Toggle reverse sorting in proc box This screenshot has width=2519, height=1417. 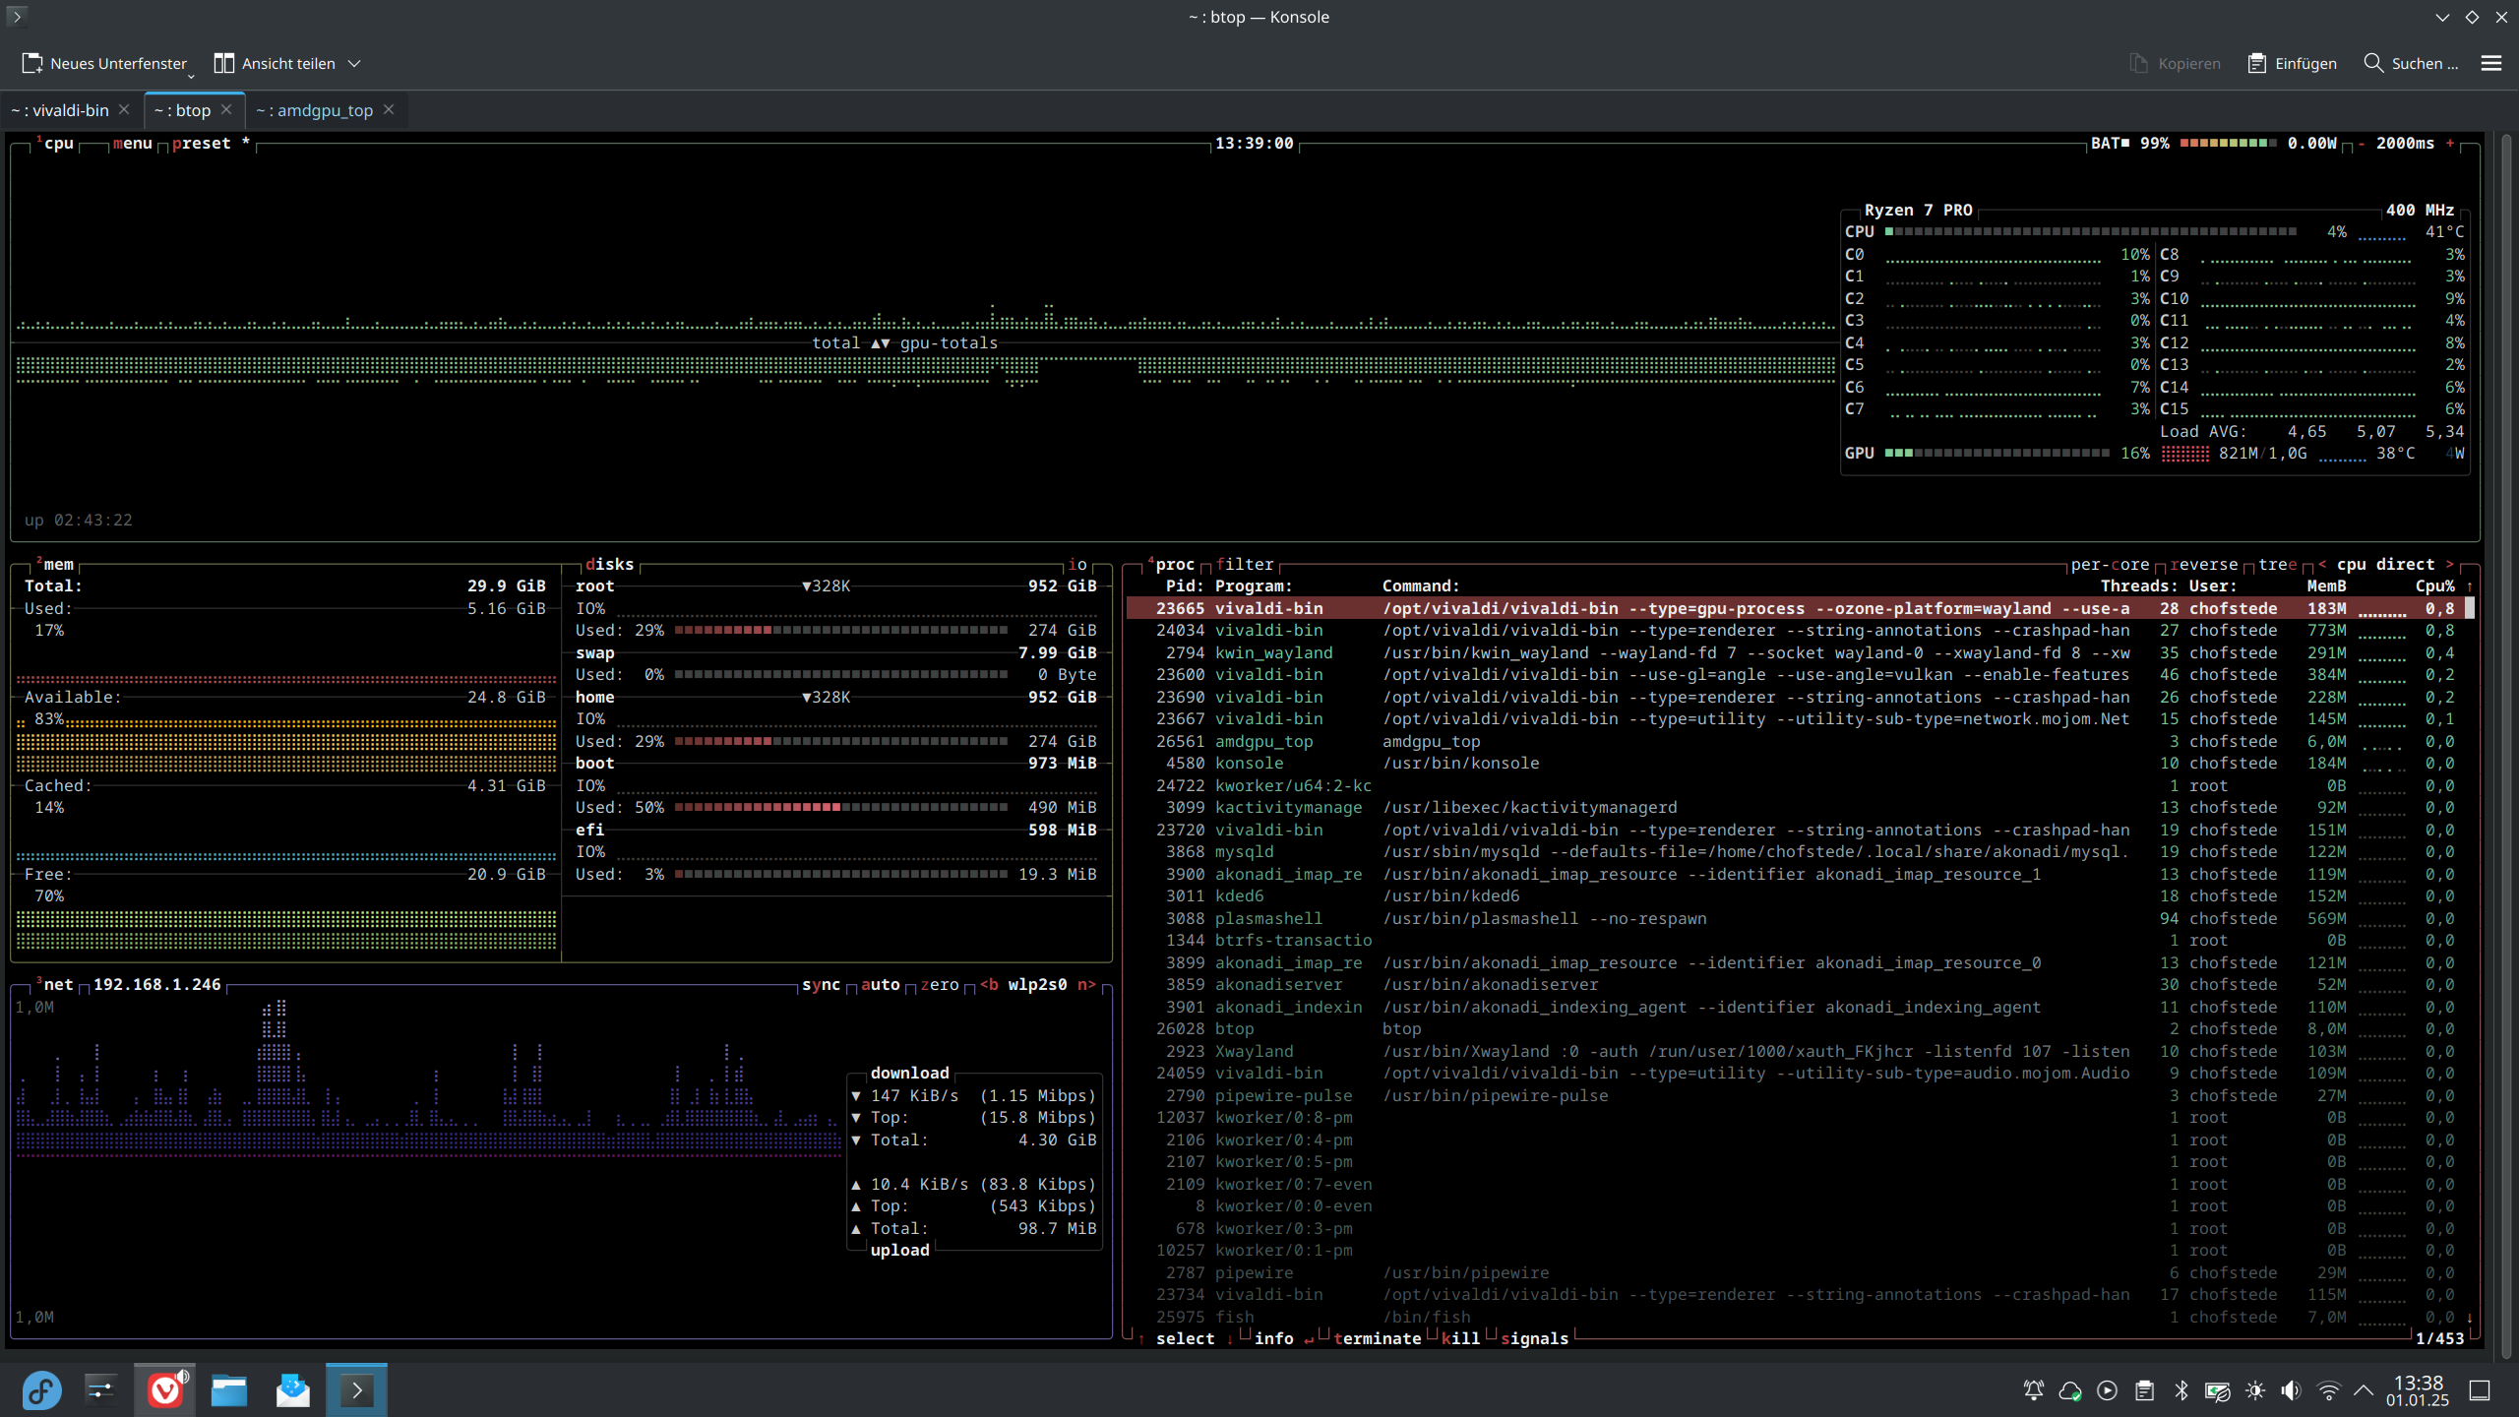[x=2203, y=564]
